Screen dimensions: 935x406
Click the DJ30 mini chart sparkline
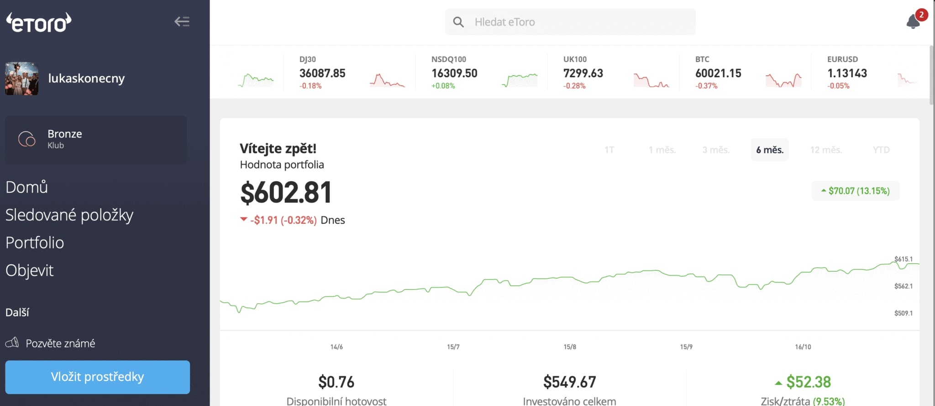[387, 80]
